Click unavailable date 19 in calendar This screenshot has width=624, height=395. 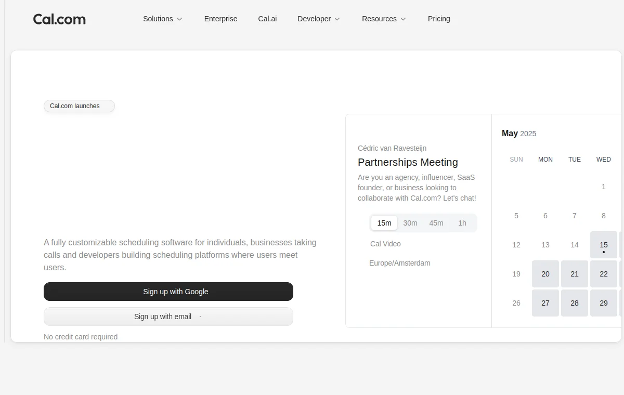pos(516,274)
